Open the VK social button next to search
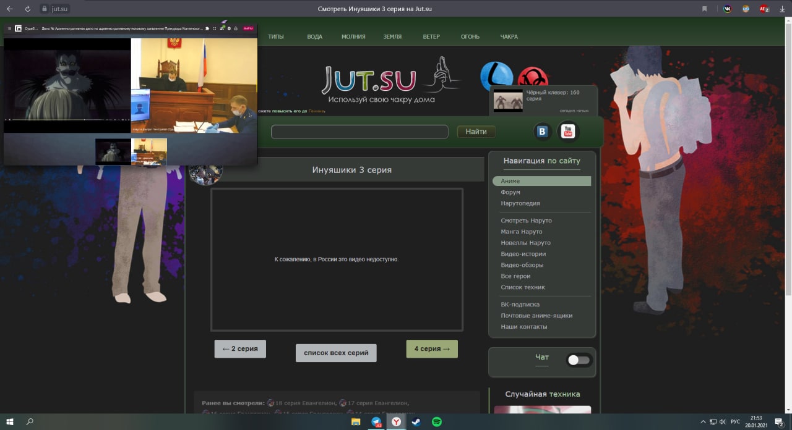This screenshot has height=430, width=792. point(543,131)
